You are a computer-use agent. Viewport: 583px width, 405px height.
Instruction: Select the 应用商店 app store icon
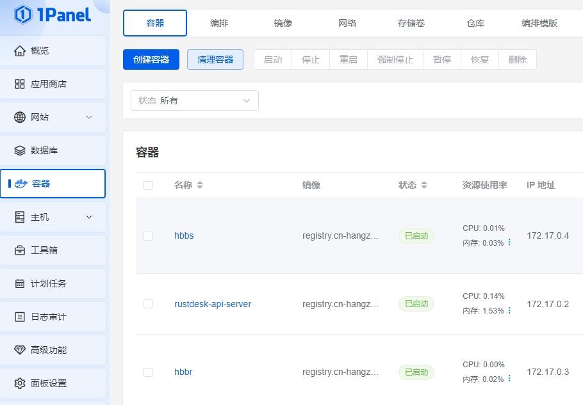click(20, 84)
